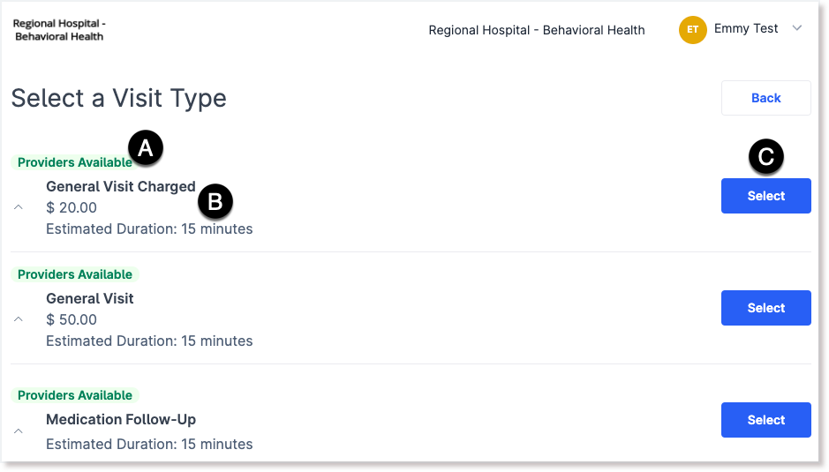Select the General Visit Charged visit type
Viewport: 829px width, 472px height.
(x=765, y=196)
